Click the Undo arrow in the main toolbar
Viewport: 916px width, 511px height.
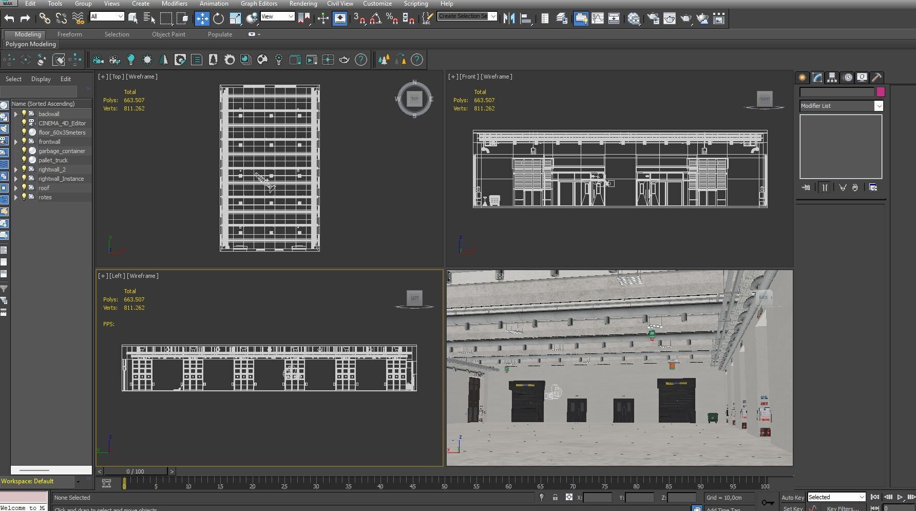[x=9, y=18]
